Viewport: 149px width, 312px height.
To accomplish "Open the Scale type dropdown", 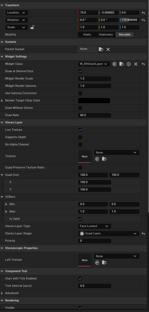I will click(x=17, y=27).
